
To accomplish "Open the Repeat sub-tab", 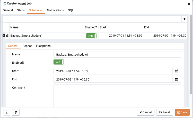I will (27, 46).
